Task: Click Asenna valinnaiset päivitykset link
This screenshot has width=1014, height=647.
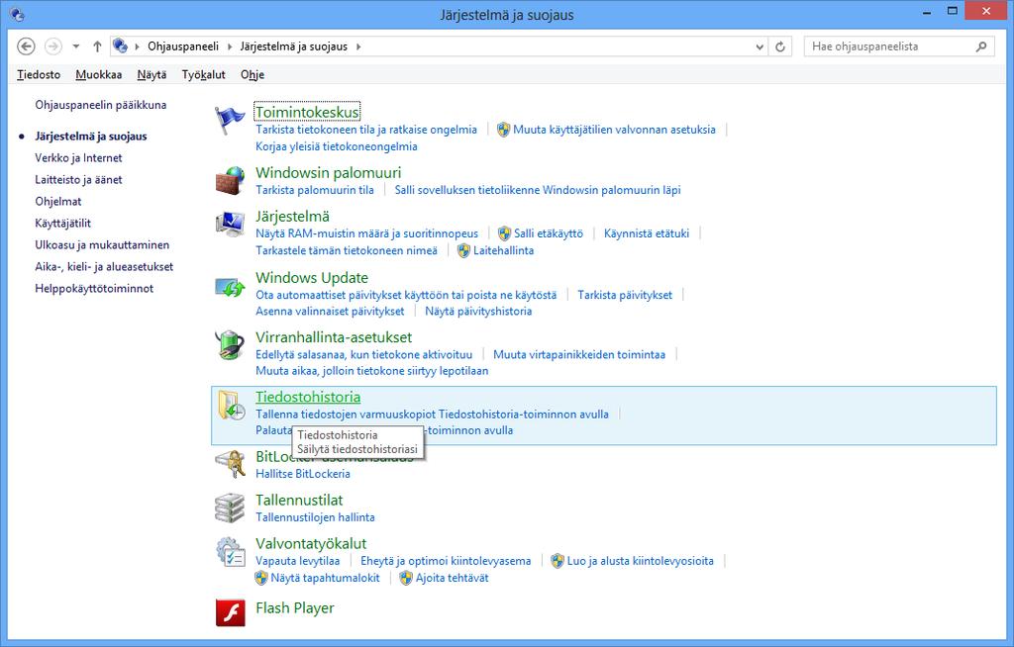Action: (330, 311)
